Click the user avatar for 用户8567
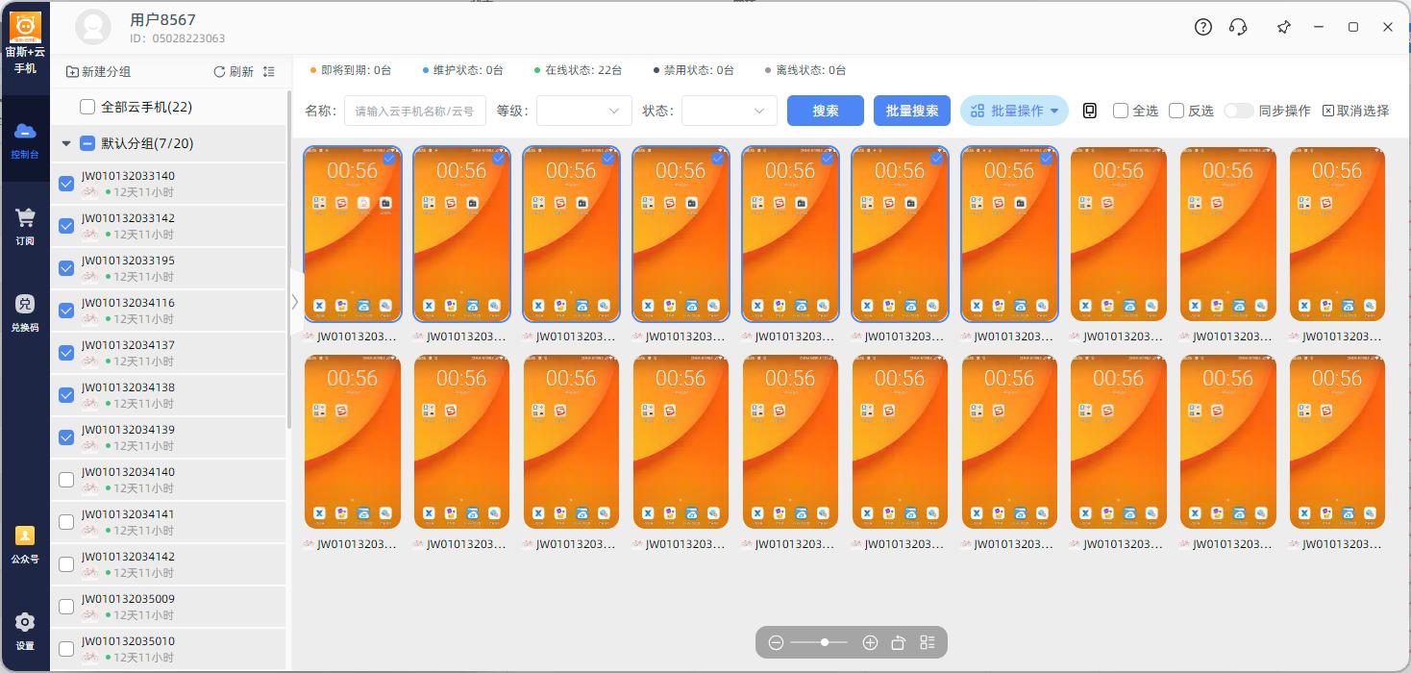This screenshot has height=673, width=1411. coord(93,27)
